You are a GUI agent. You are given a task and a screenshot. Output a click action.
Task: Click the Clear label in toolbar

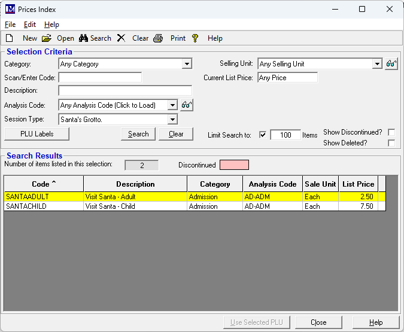point(141,38)
